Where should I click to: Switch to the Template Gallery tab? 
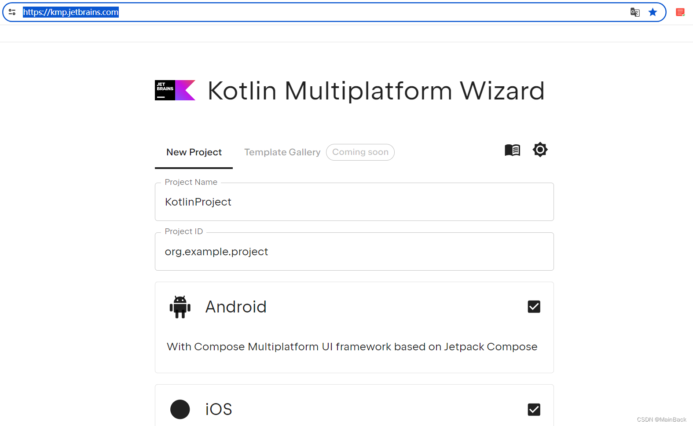(x=282, y=152)
